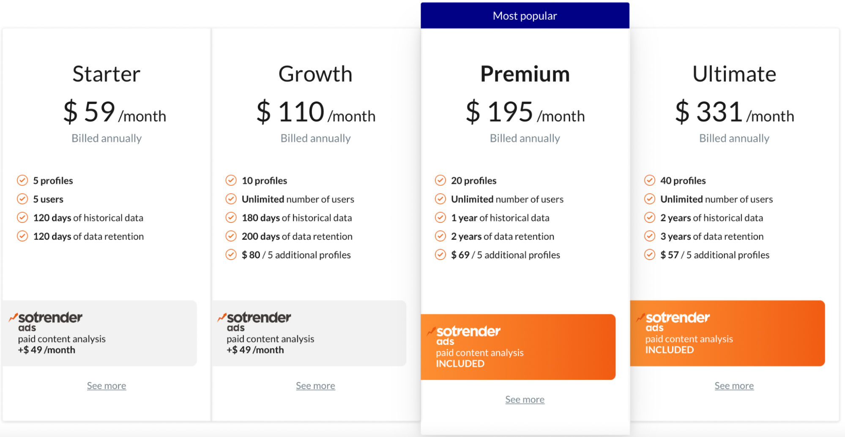
Task: Click the Sotrender Ads logo in Premium card
Action: coord(464,335)
